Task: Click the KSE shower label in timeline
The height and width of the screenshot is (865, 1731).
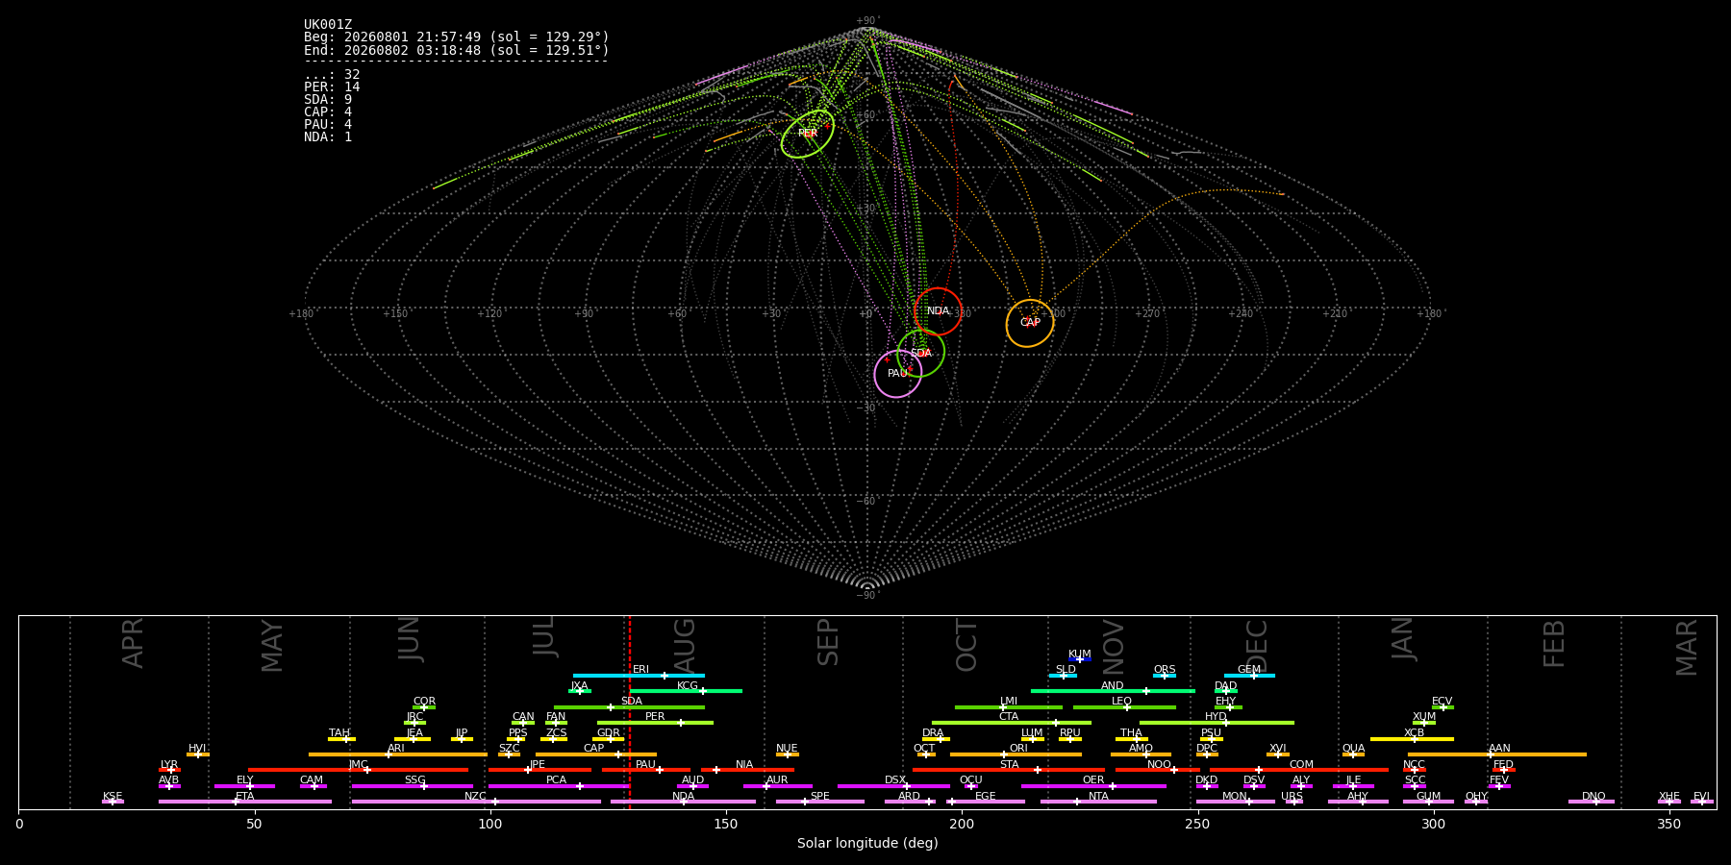Action: [113, 797]
